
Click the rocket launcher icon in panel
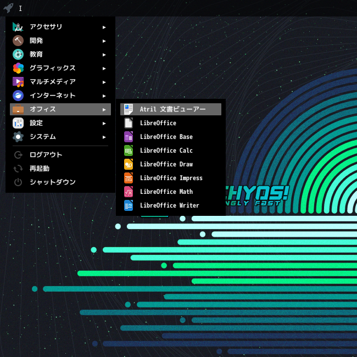[x=8, y=8]
